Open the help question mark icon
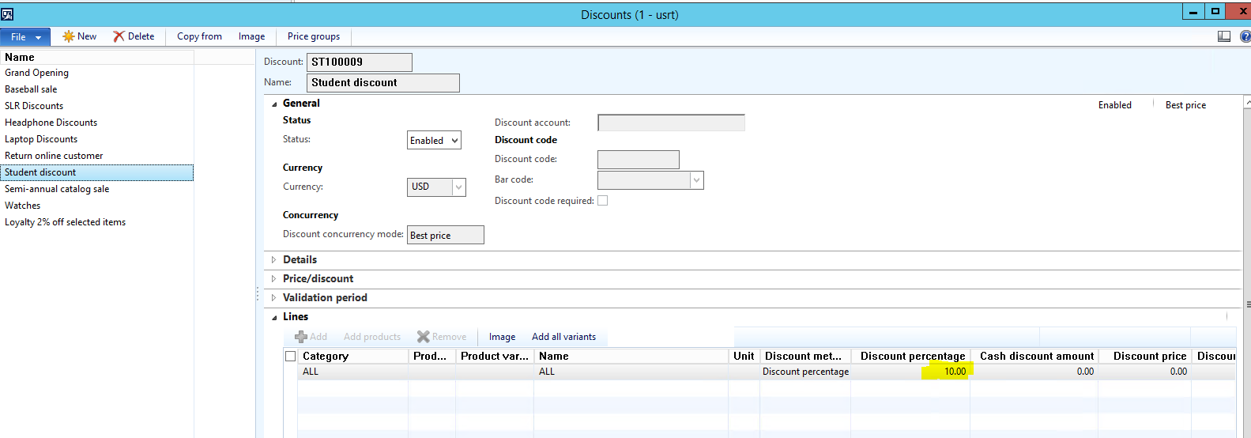The image size is (1251, 438). tap(1245, 36)
